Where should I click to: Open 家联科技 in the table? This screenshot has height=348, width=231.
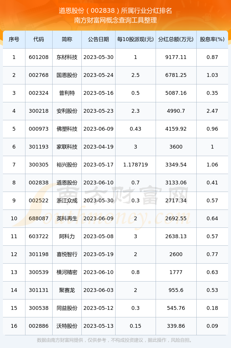click(x=67, y=147)
